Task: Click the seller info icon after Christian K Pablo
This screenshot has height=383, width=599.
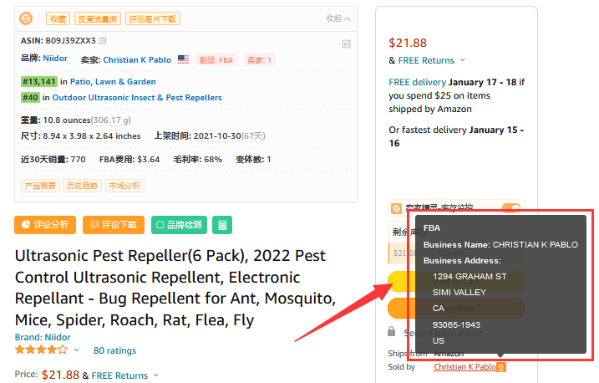Action: (x=501, y=367)
